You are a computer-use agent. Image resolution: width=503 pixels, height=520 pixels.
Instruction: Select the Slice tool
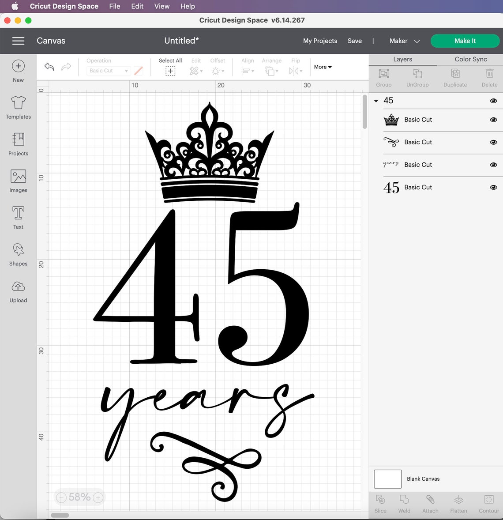click(380, 503)
